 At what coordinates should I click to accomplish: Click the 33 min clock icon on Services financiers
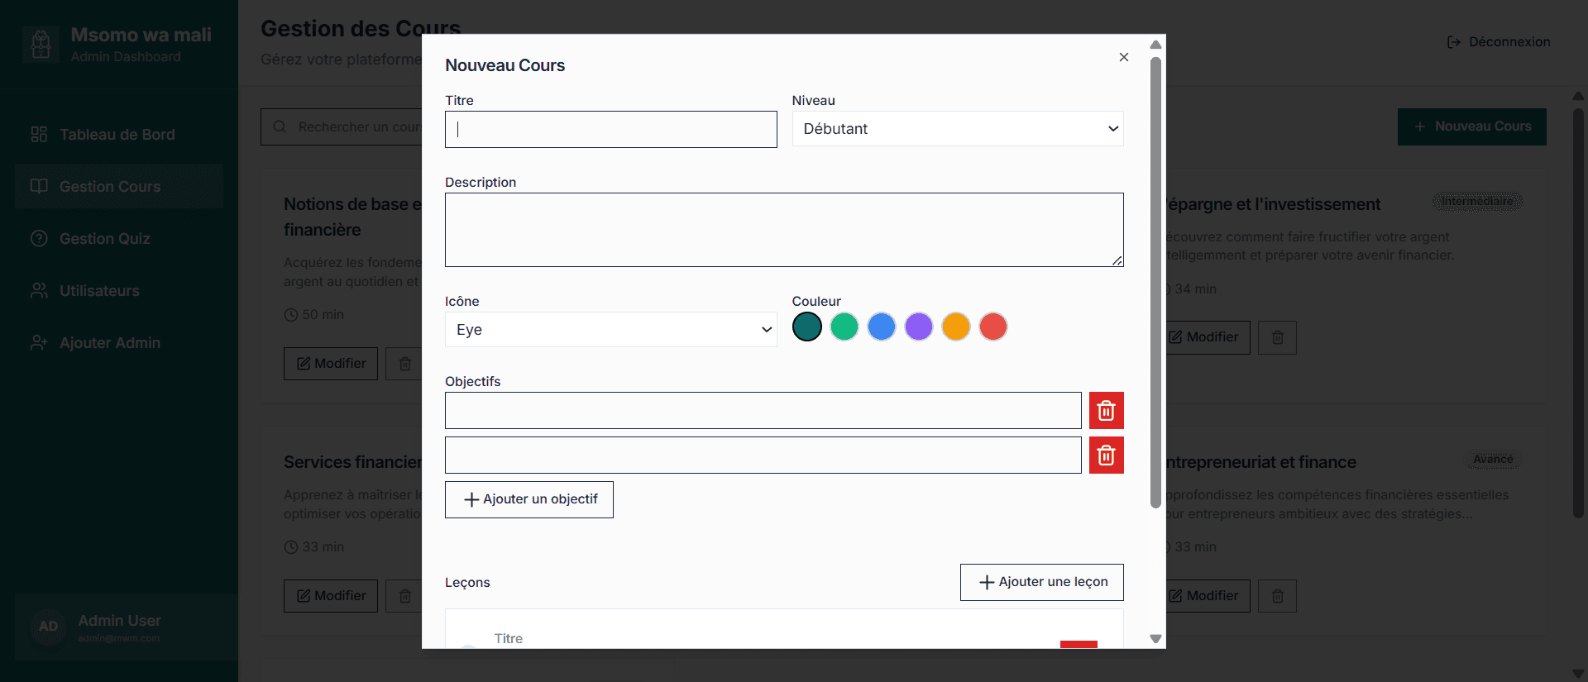[291, 548]
